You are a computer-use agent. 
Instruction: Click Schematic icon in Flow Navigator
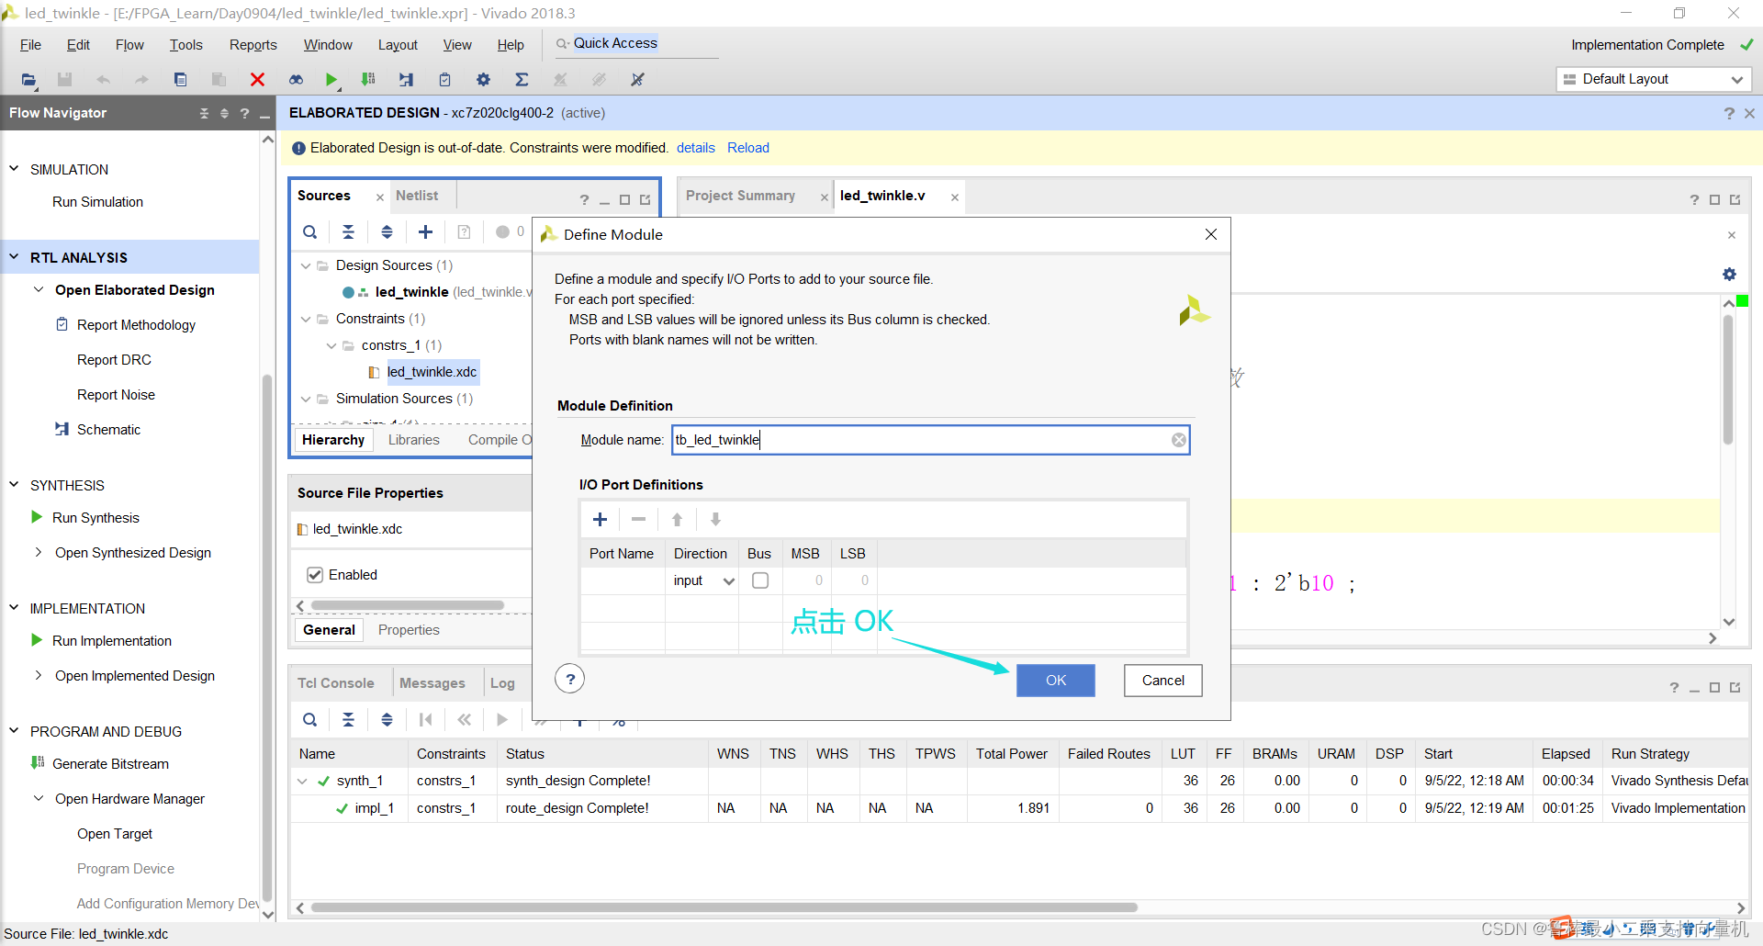[62, 429]
